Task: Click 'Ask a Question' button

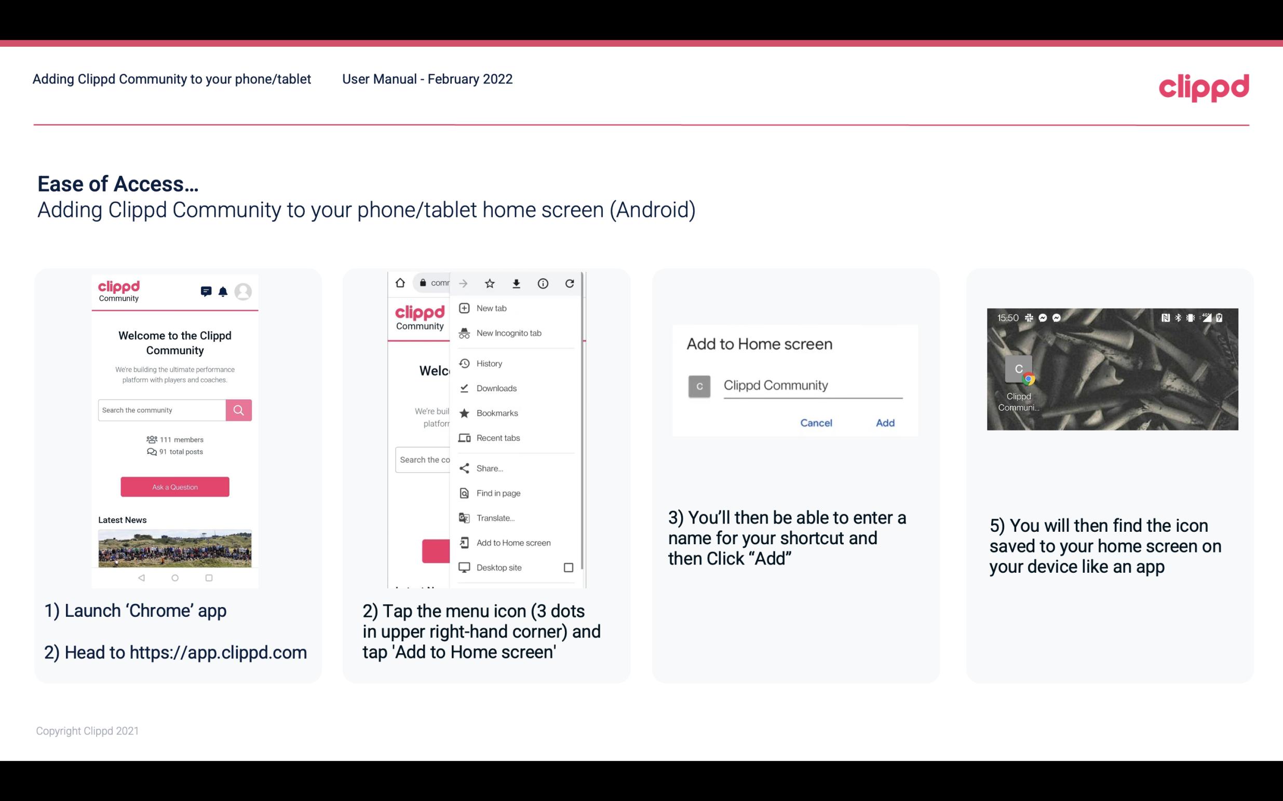Action: click(x=174, y=486)
